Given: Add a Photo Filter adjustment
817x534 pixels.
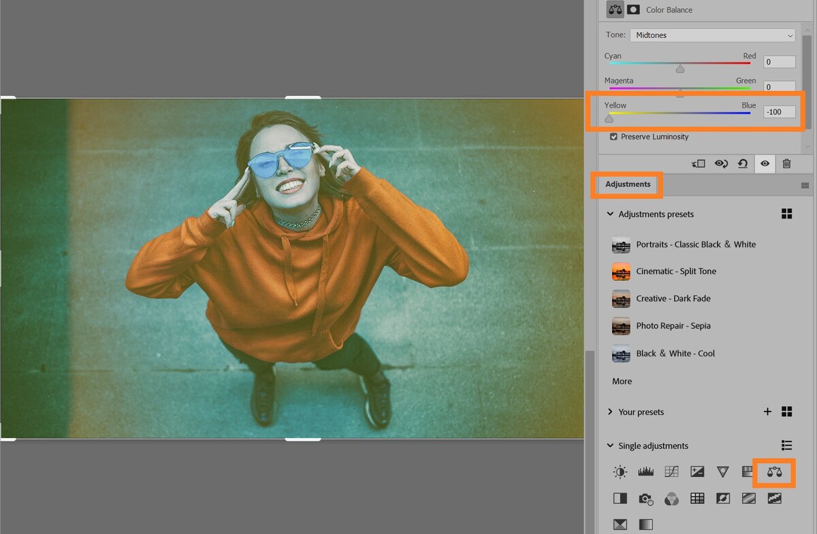Looking at the screenshot, I should (645, 499).
